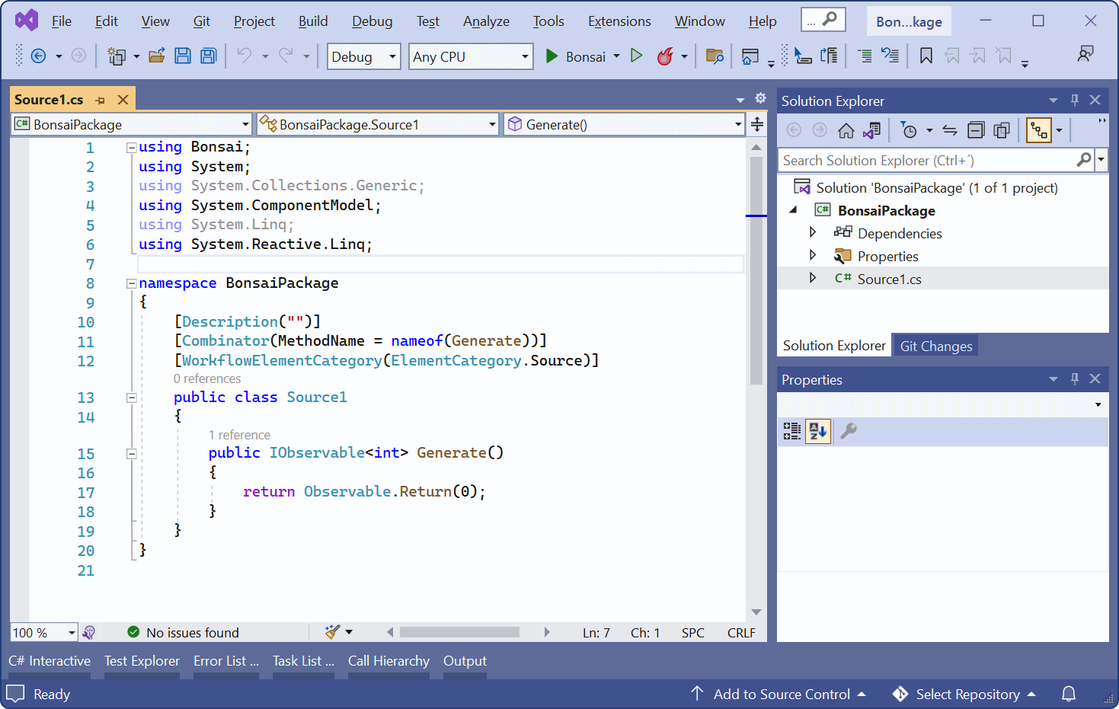Click the Live Share feedback icon
This screenshot has height=709, width=1119.
tap(1085, 54)
